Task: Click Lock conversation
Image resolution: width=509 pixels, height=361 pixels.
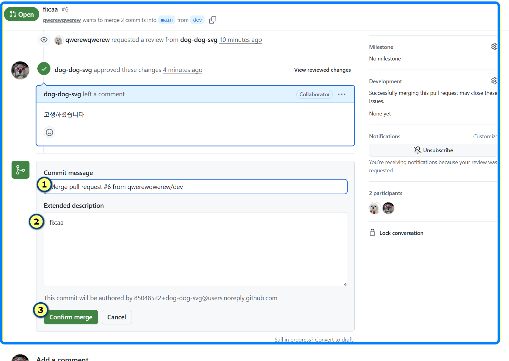Action: tap(401, 233)
